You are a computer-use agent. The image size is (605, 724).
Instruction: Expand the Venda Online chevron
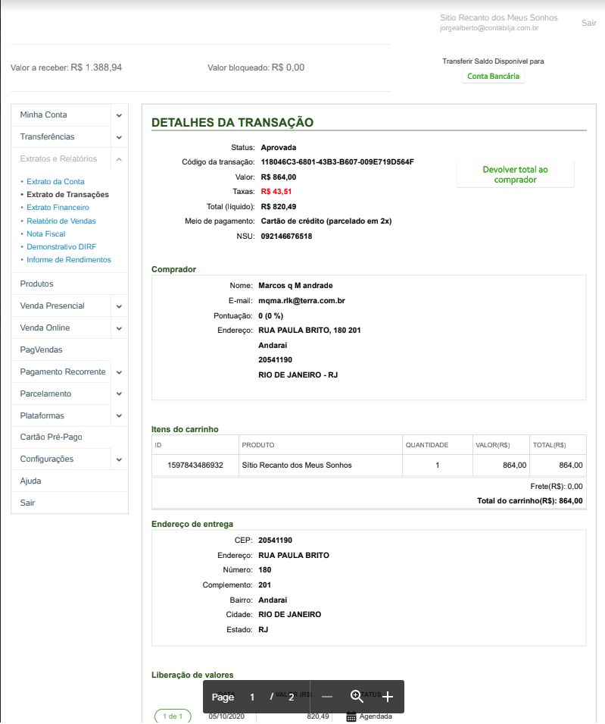pyautogui.click(x=119, y=328)
